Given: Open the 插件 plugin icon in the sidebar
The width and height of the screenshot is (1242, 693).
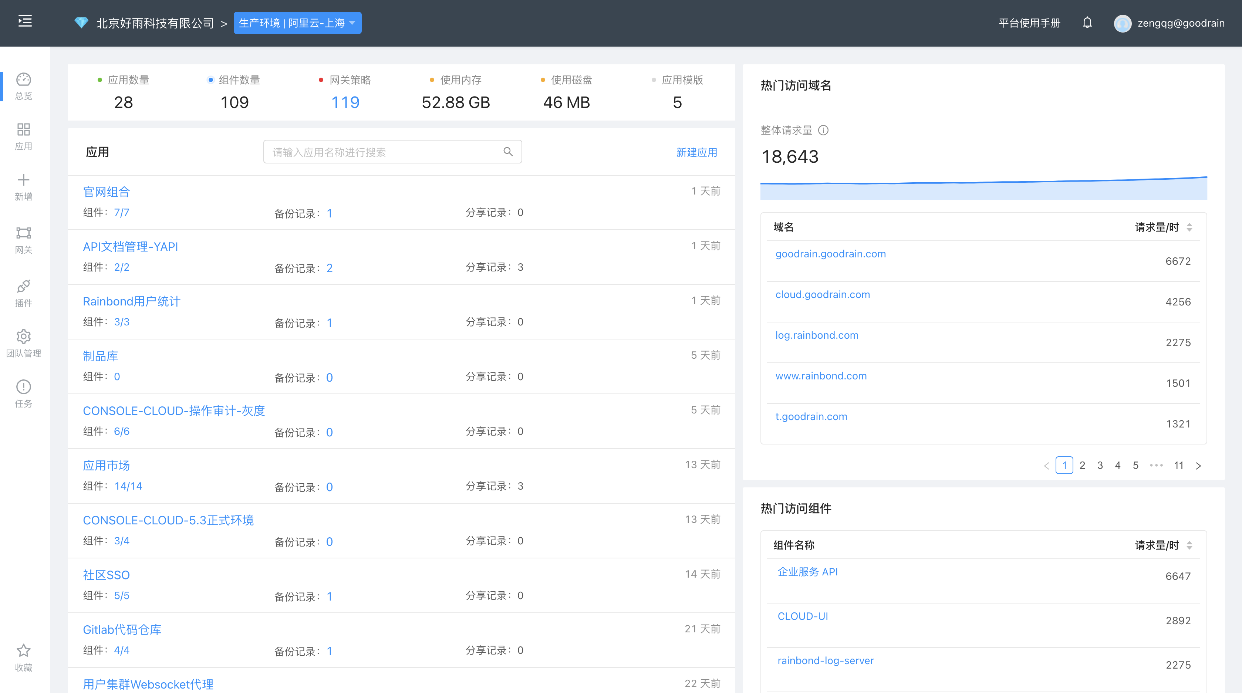Looking at the screenshot, I should (x=23, y=286).
